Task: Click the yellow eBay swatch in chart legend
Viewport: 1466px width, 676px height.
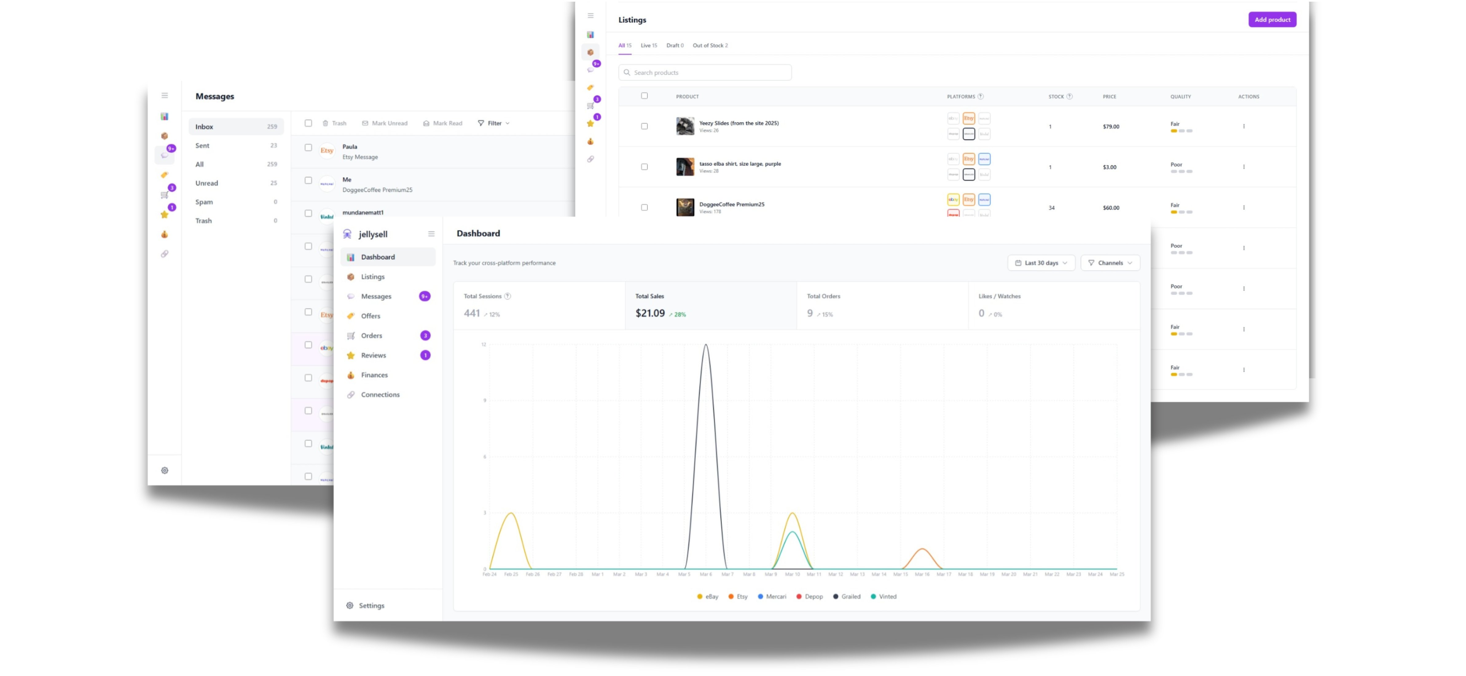Action: [700, 596]
